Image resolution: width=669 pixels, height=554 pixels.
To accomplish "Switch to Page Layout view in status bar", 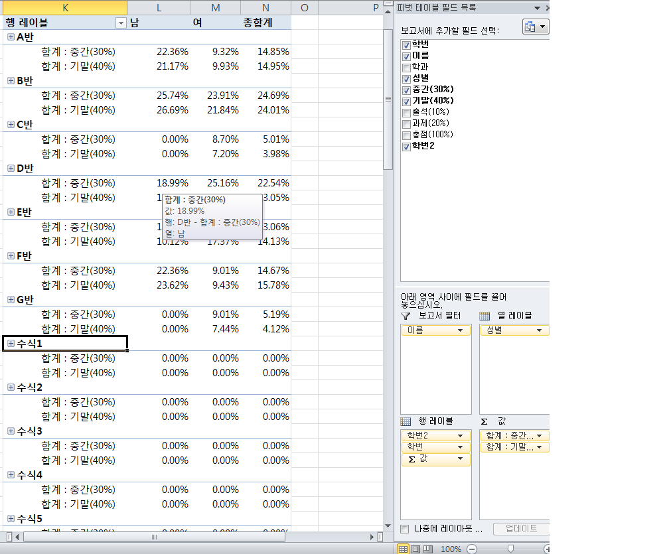I will click(x=415, y=549).
